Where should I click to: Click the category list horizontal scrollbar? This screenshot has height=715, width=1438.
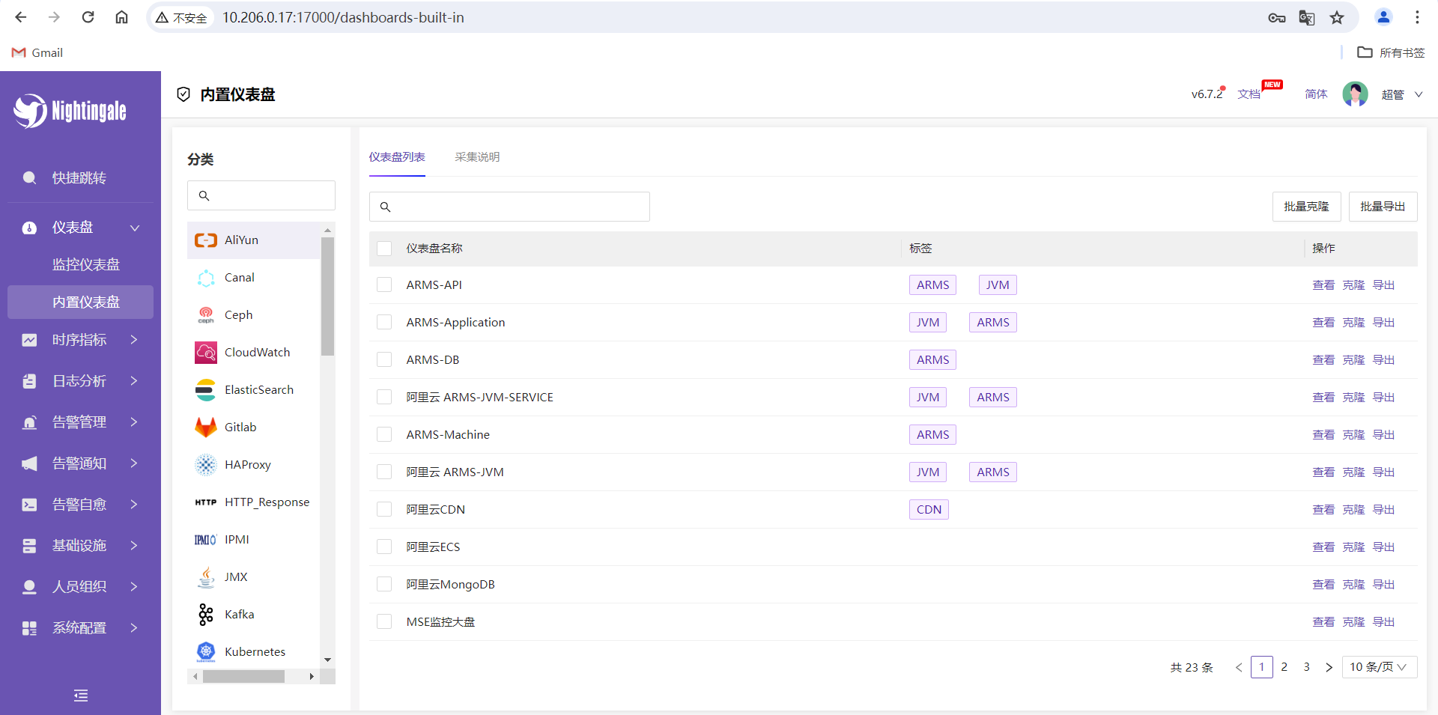243,677
